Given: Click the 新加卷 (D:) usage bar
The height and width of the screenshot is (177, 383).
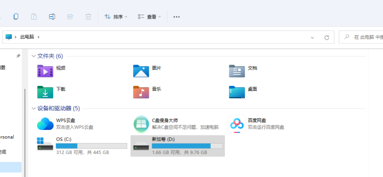Looking at the screenshot, I should click(188, 146).
